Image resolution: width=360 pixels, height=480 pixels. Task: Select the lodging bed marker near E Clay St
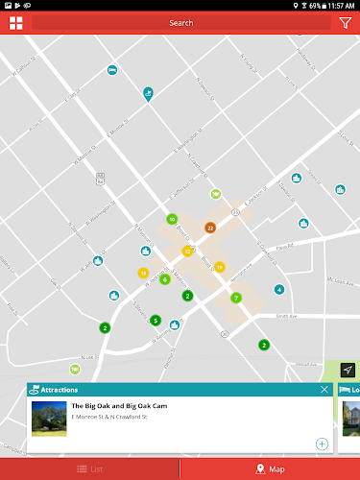112,70
